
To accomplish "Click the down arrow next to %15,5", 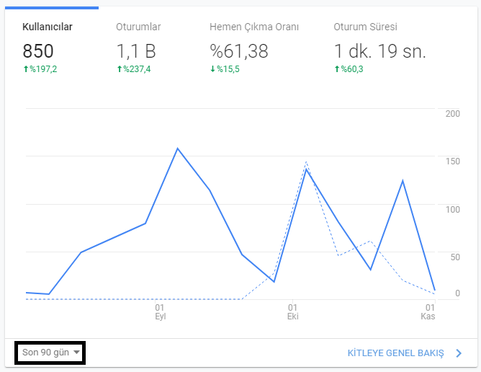I will point(212,68).
